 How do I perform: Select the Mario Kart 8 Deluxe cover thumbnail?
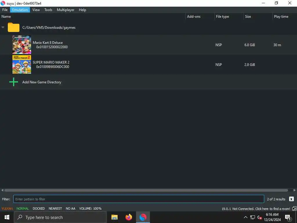click(x=21, y=45)
